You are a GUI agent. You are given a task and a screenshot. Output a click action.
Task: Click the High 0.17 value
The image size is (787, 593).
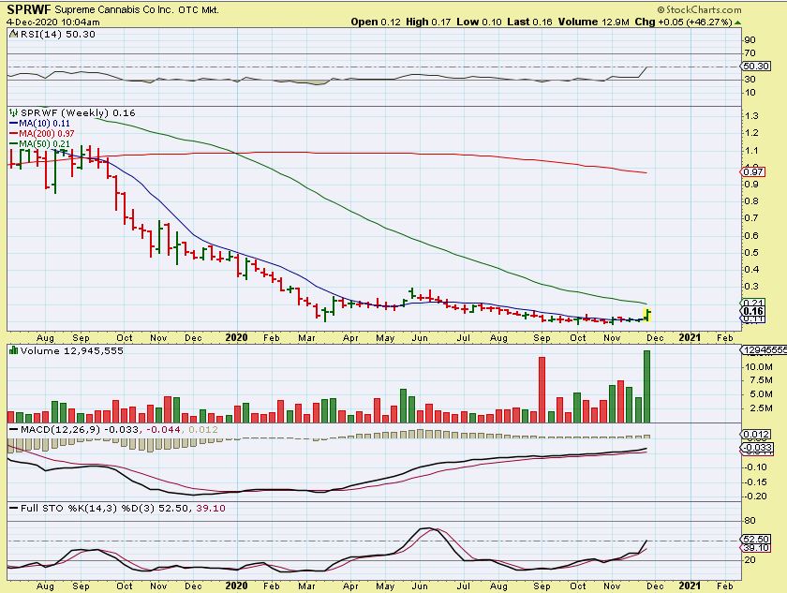428,22
